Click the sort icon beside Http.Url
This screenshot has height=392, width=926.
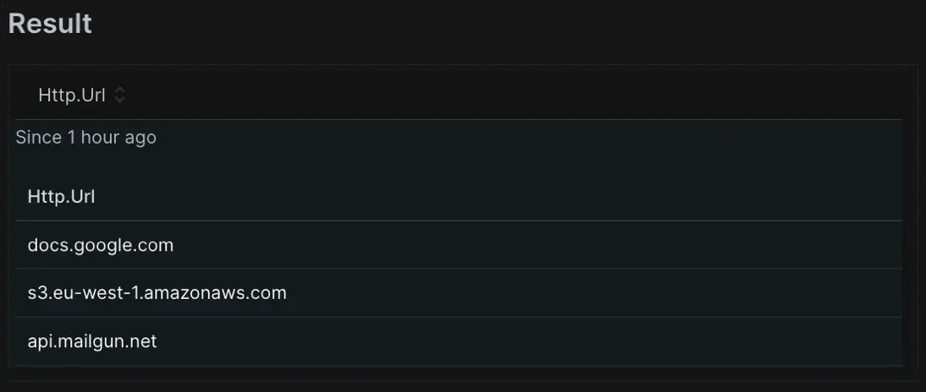119,95
